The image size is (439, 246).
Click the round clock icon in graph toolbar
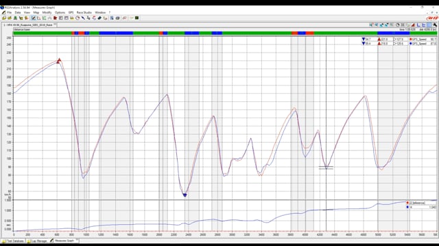(x=397, y=25)
